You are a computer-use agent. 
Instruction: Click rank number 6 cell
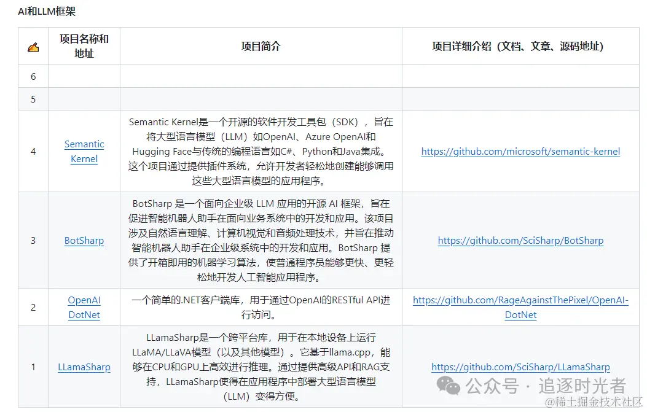[33, 76]
